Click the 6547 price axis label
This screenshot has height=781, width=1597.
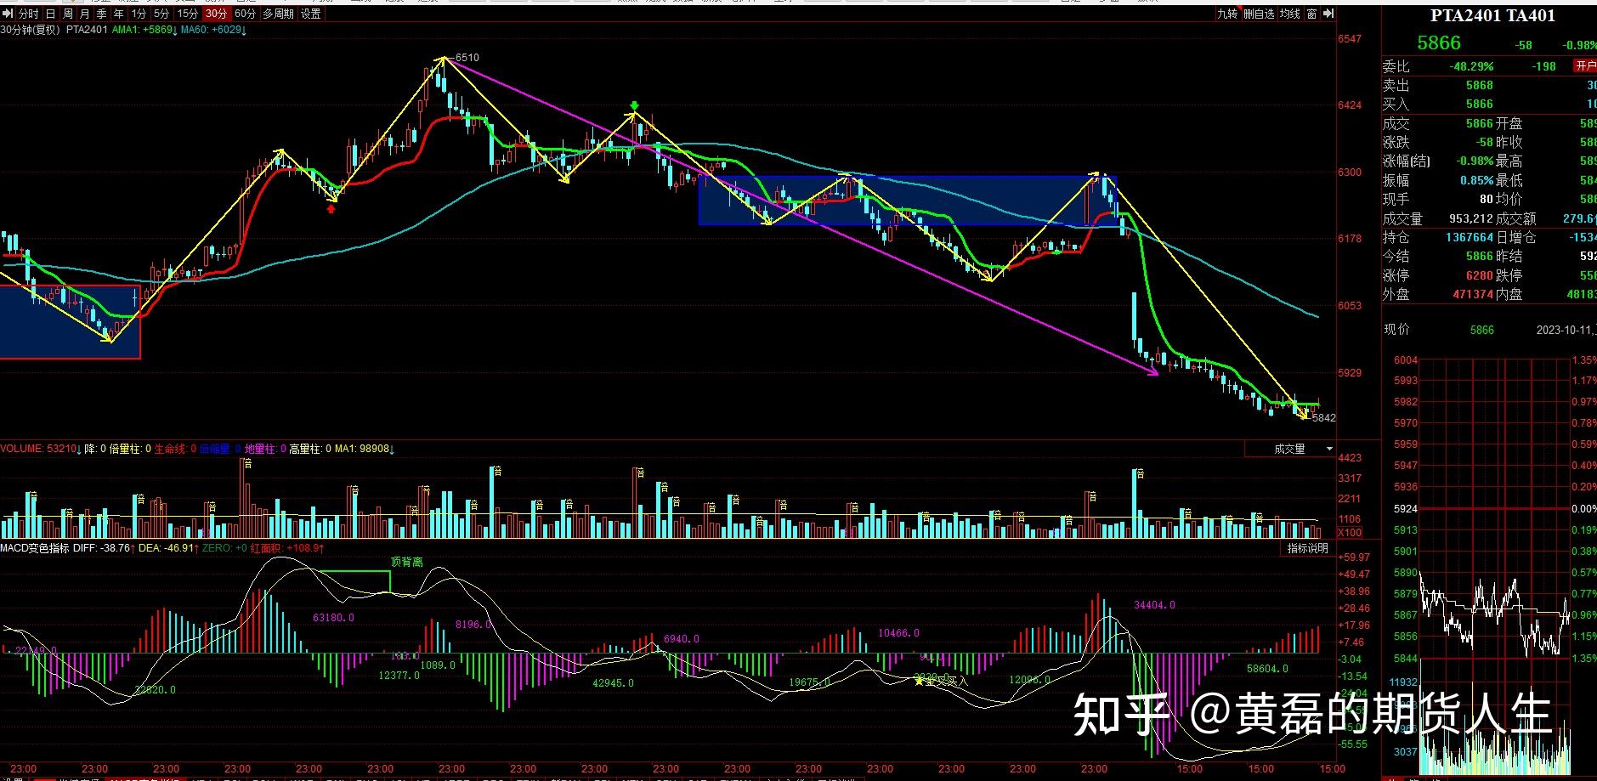point(1349,39)
